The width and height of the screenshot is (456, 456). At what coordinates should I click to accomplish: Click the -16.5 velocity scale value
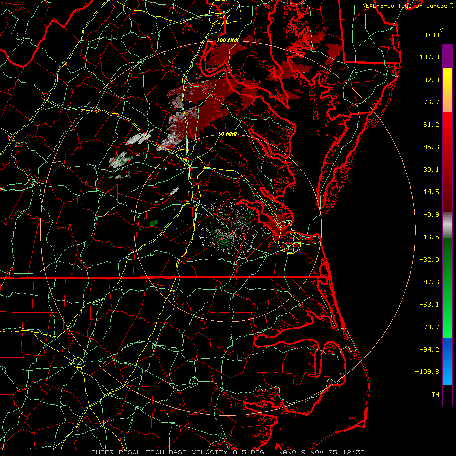pyautogui.click(x=429, y=237)
